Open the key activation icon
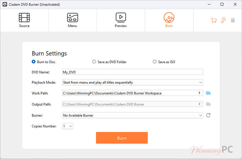The height and width of the screenshot is (159, 242). tap(223, 20)
